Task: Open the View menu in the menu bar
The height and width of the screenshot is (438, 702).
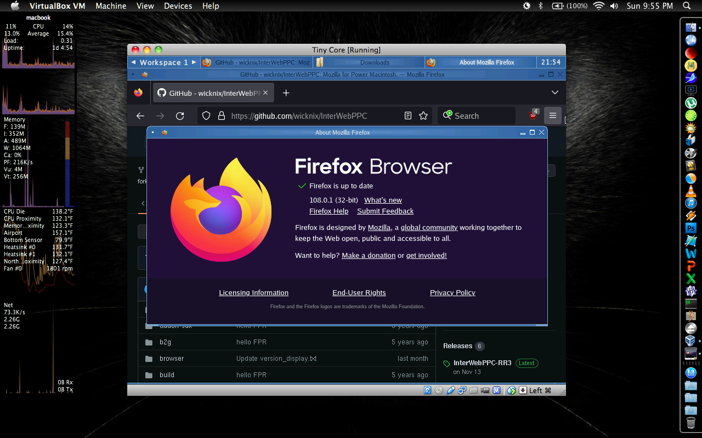Action: pyautogui.click(x=145, y=6)
